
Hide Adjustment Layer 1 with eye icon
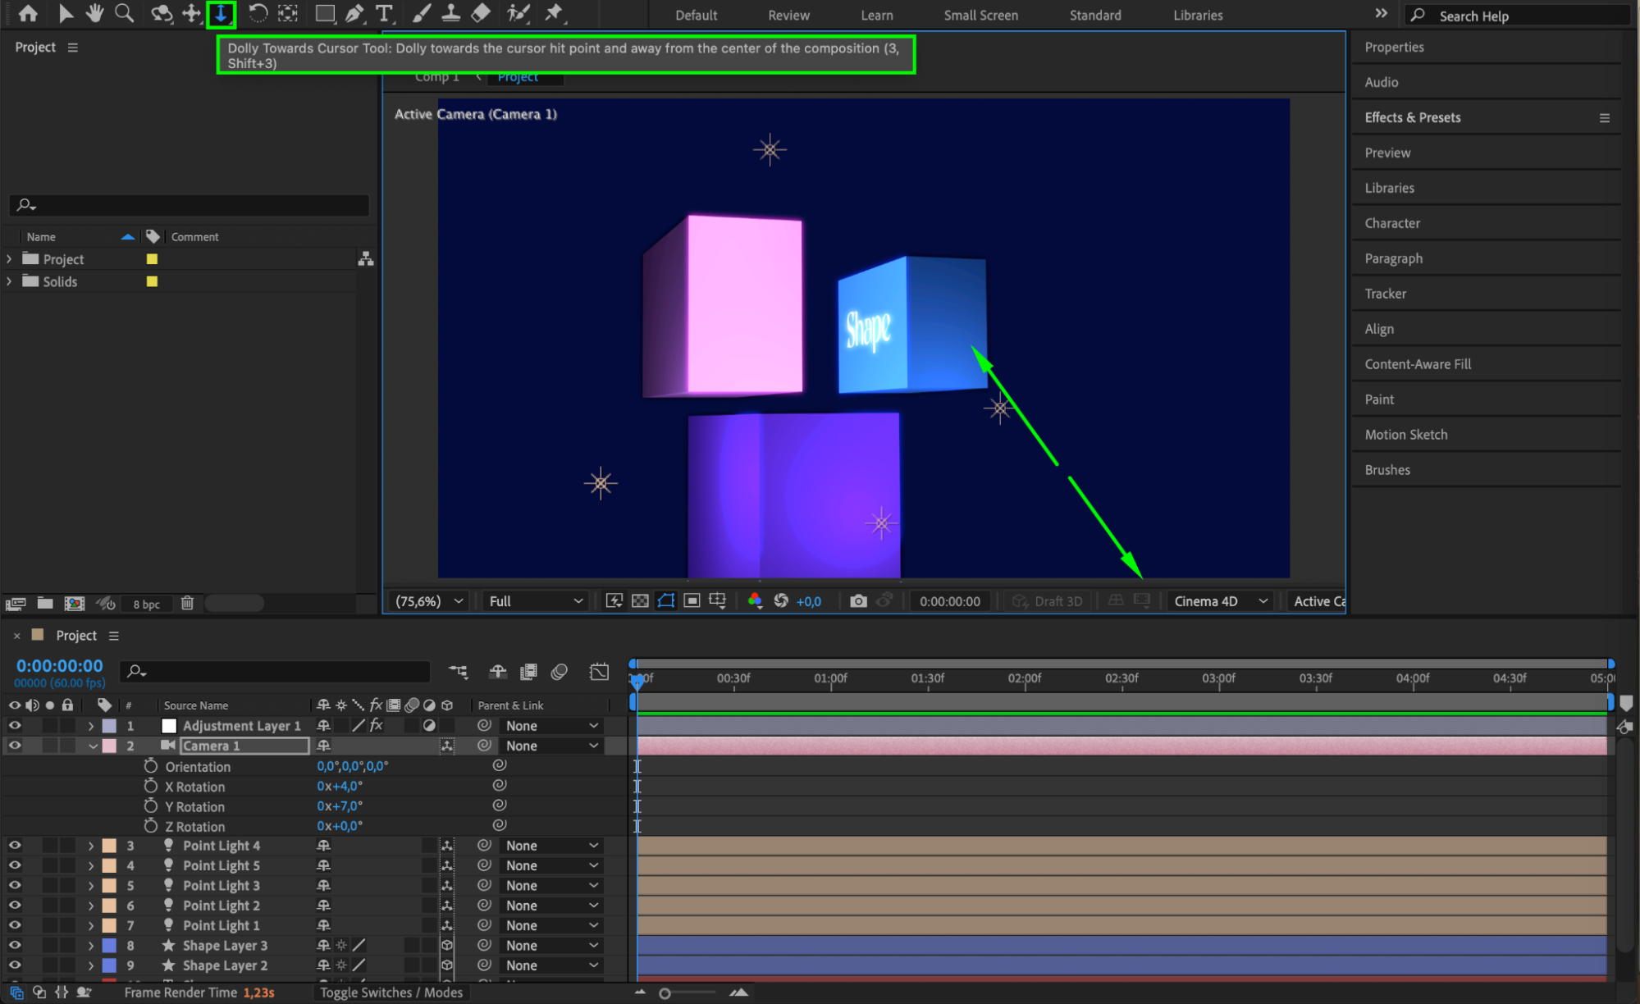point(15,726)
